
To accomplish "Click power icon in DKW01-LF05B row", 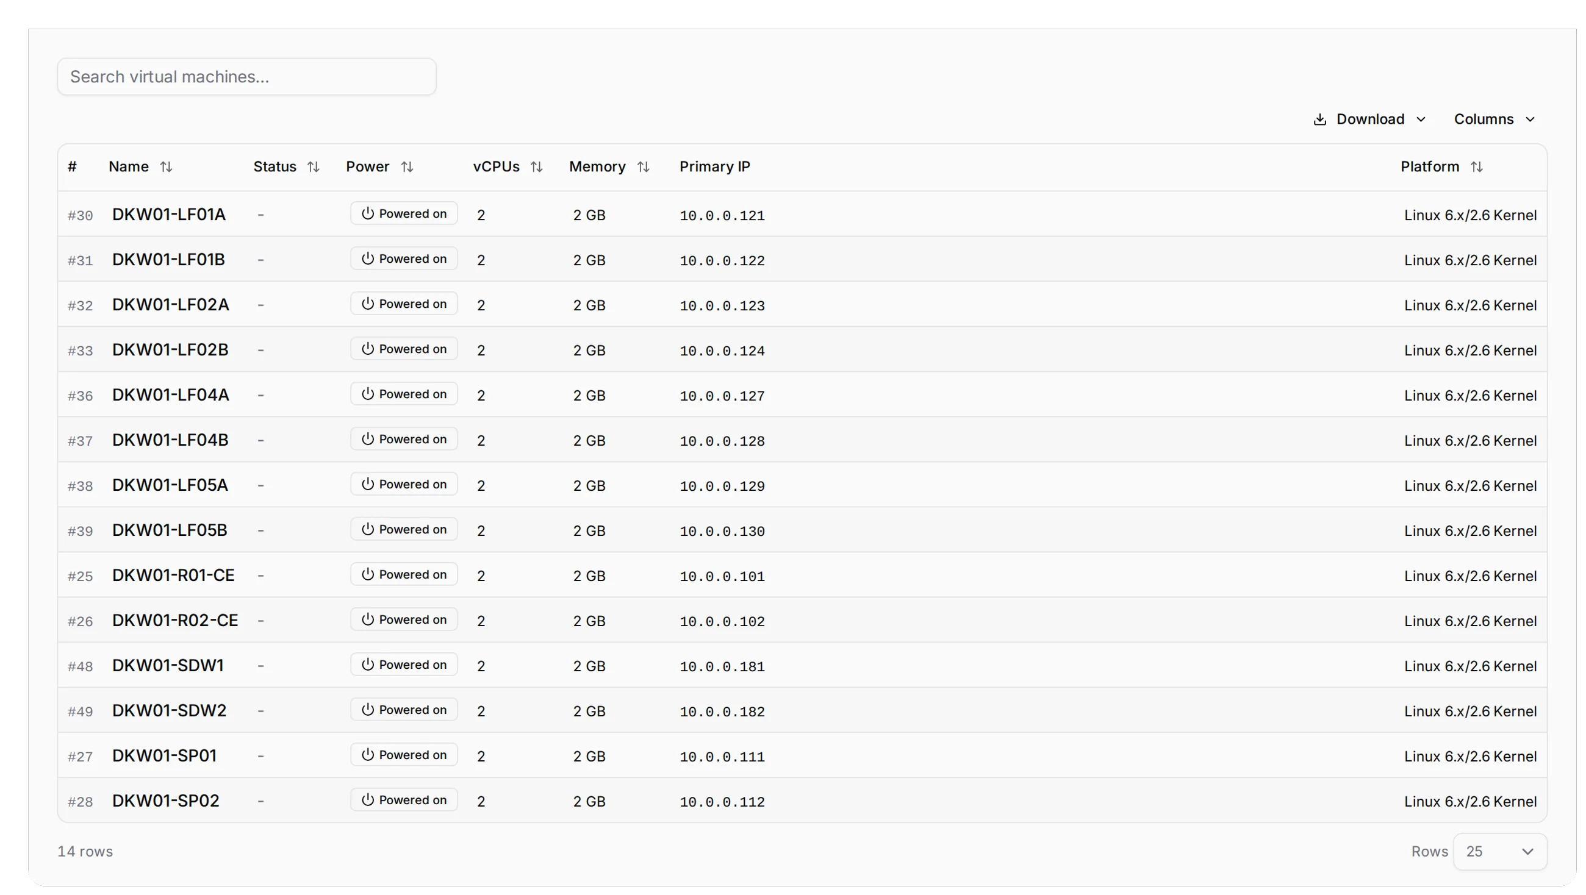I will (x=368, y=529).
